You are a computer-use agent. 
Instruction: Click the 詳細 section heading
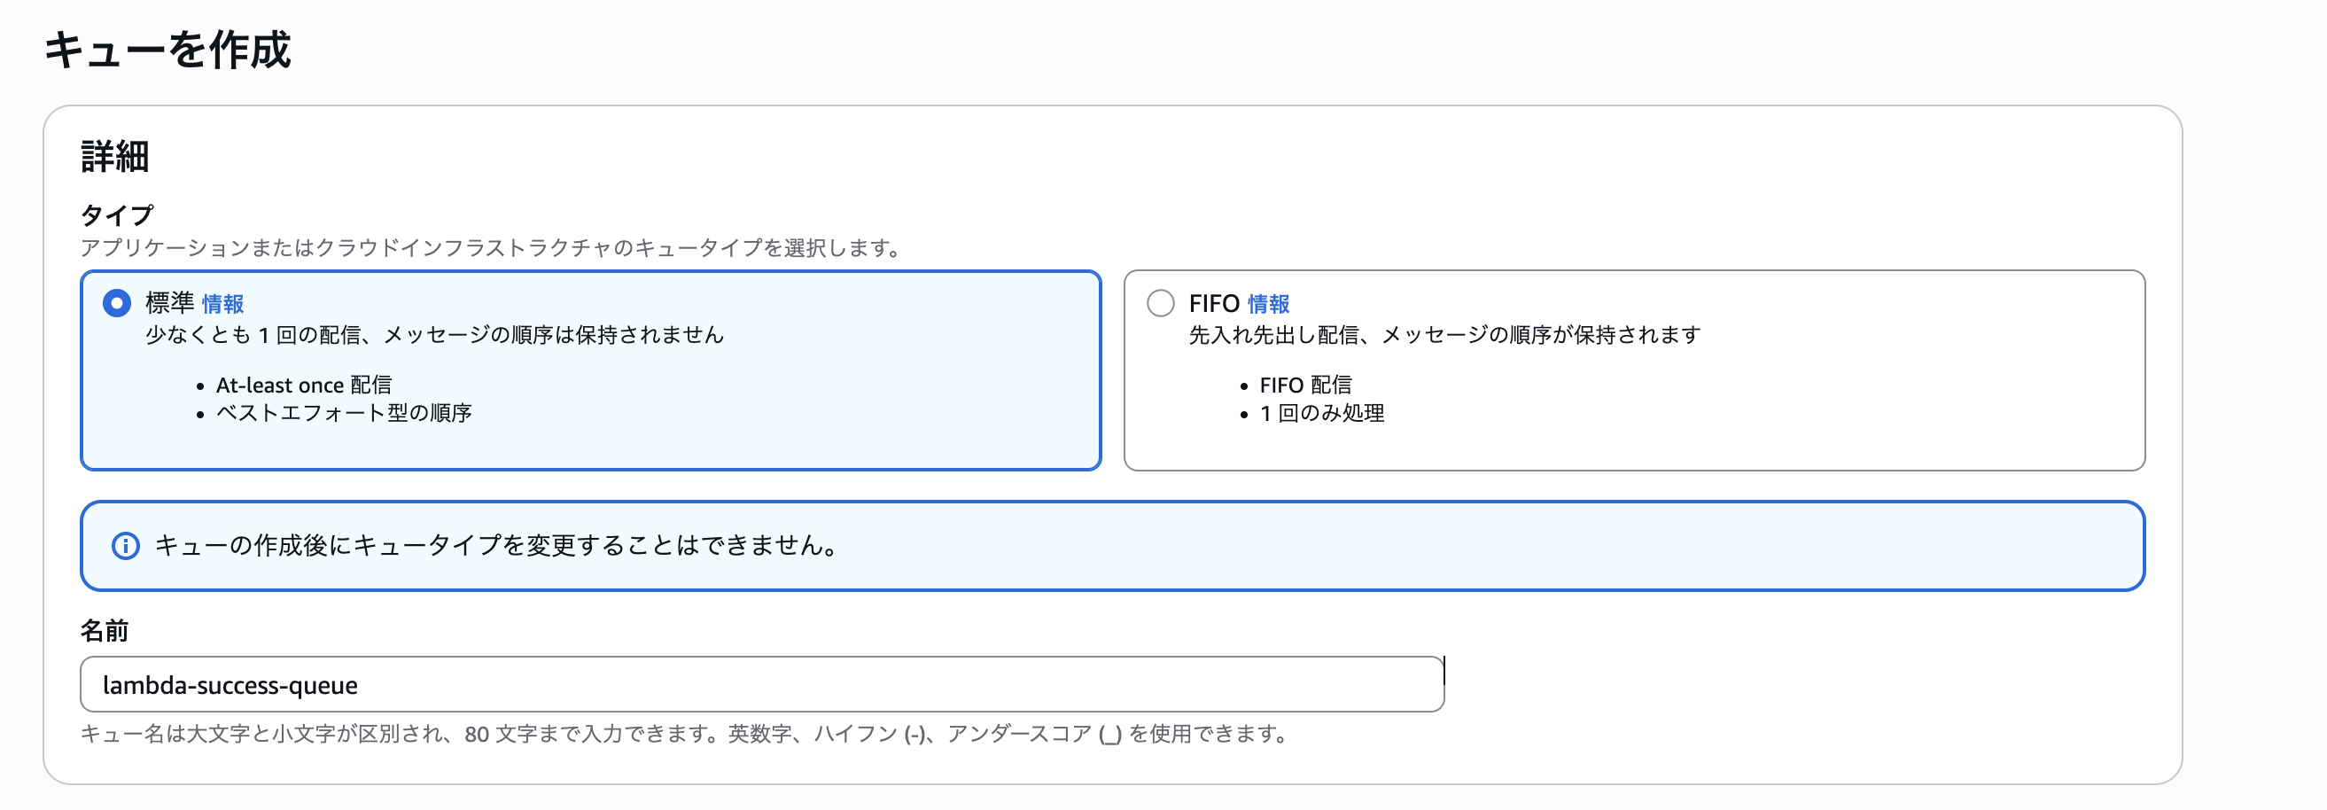pyautogui.click(x=114, y=158)
